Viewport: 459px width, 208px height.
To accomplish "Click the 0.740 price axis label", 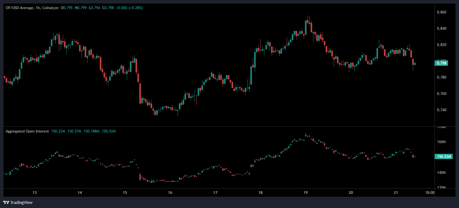I will pyautogui.click(x=441, y=110).
